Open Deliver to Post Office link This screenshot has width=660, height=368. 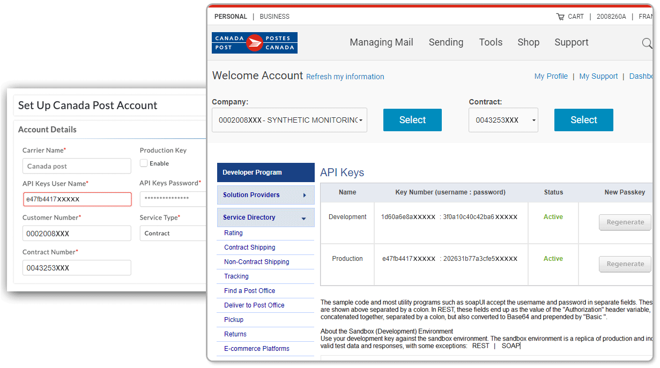pos(254,305)
